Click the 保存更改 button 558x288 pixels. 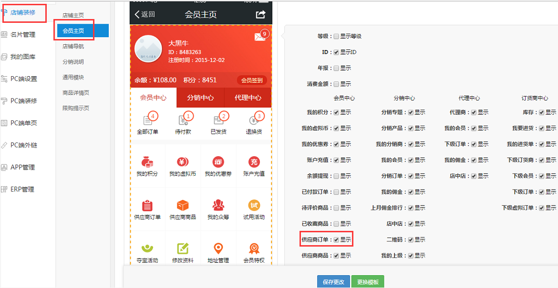(333, 282)
